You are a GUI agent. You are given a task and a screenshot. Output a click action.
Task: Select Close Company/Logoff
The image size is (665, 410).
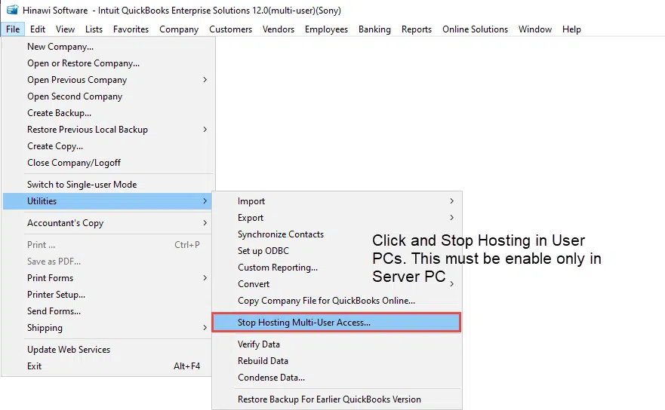(108, 162)
